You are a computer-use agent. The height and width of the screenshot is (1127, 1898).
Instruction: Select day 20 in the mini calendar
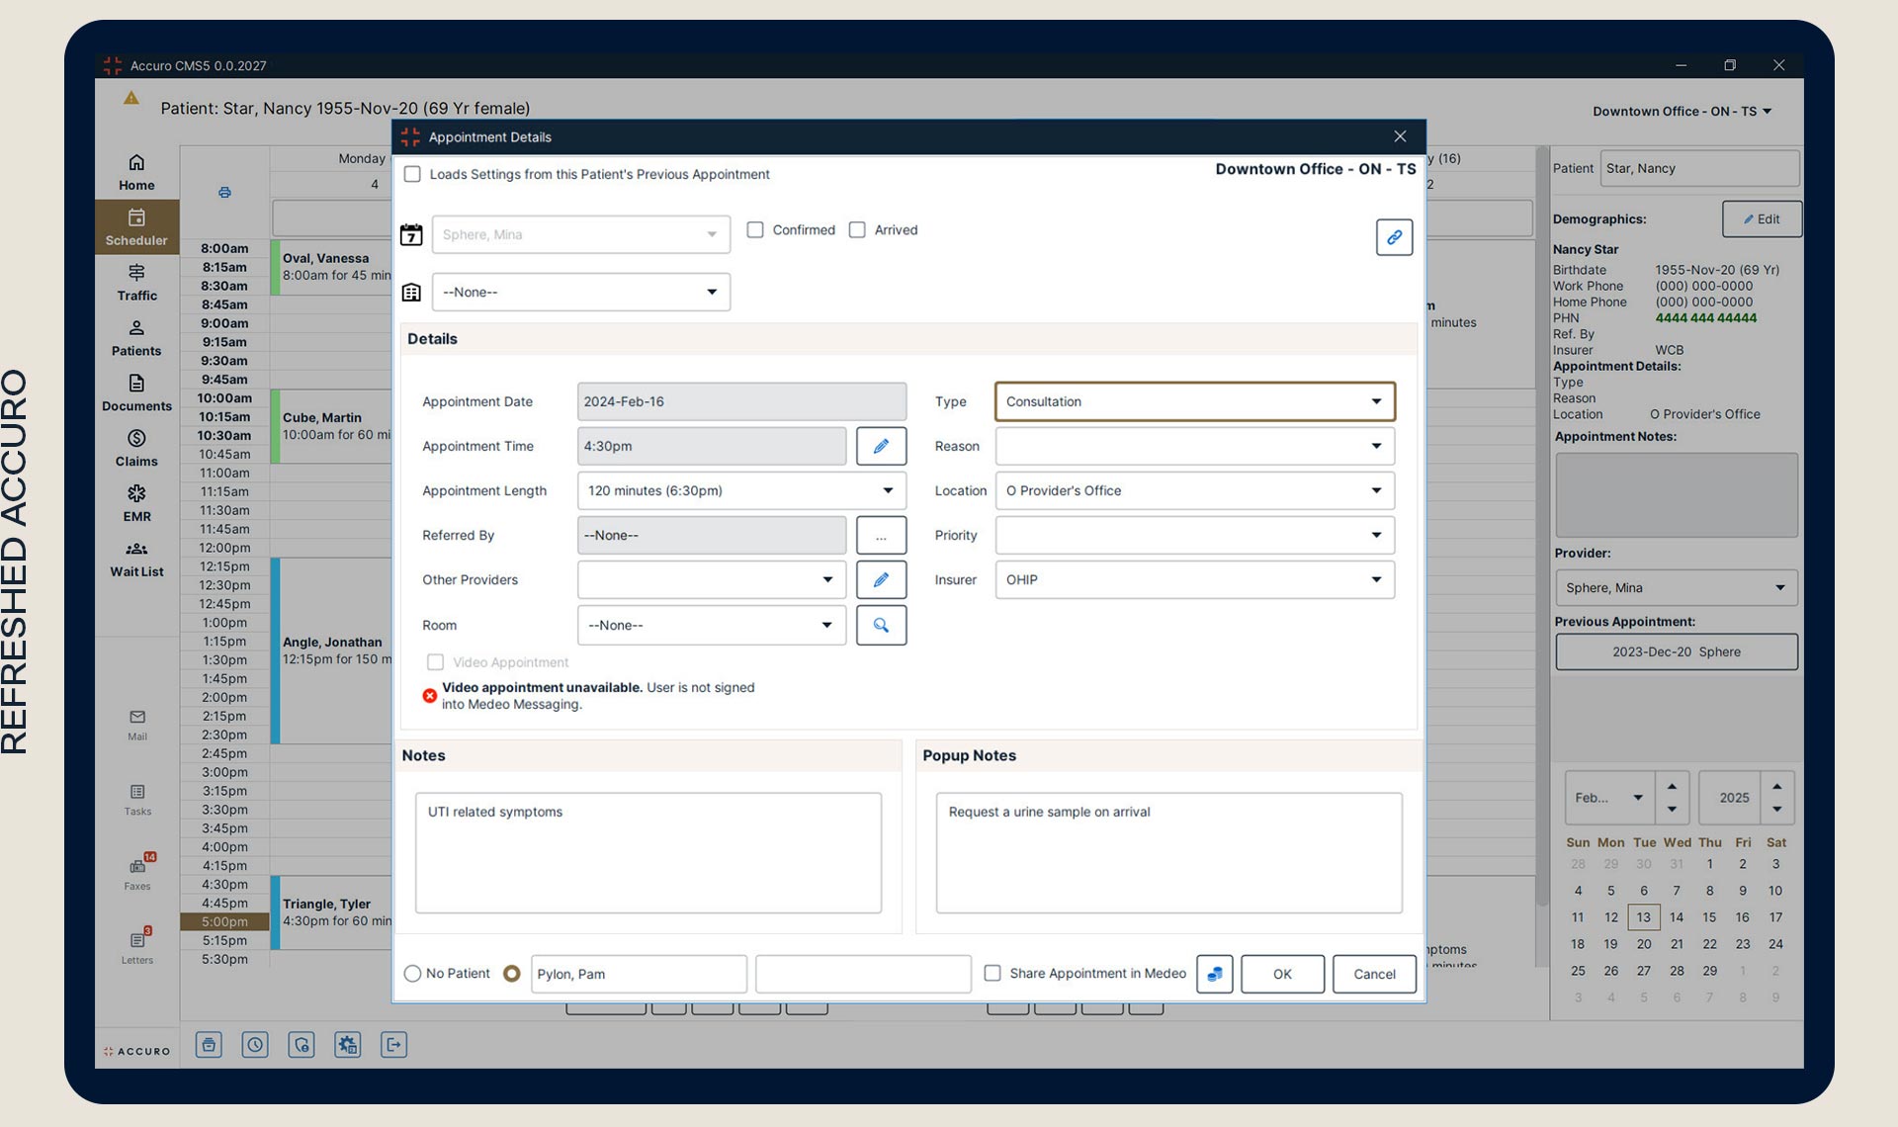1643,943
